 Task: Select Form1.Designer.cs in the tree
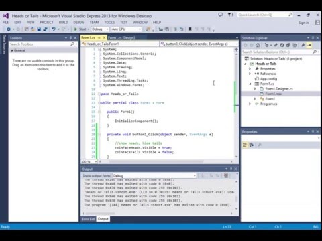point(279,89)
